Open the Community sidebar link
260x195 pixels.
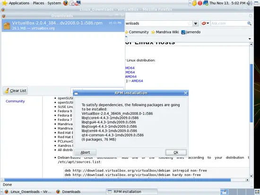point(15,101)
